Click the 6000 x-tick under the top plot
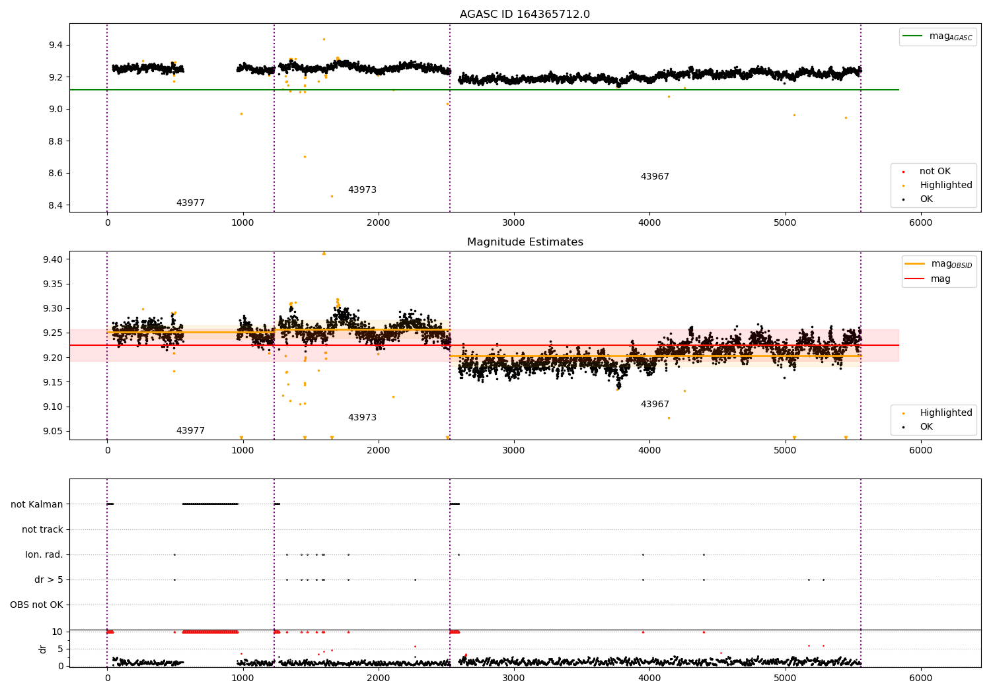 [920, 223]
